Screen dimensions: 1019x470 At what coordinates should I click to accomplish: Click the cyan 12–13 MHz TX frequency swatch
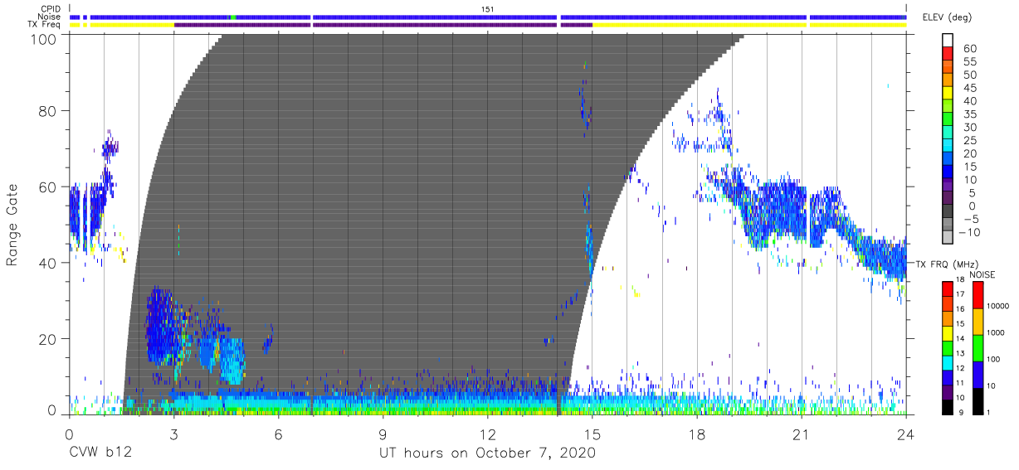948,361
